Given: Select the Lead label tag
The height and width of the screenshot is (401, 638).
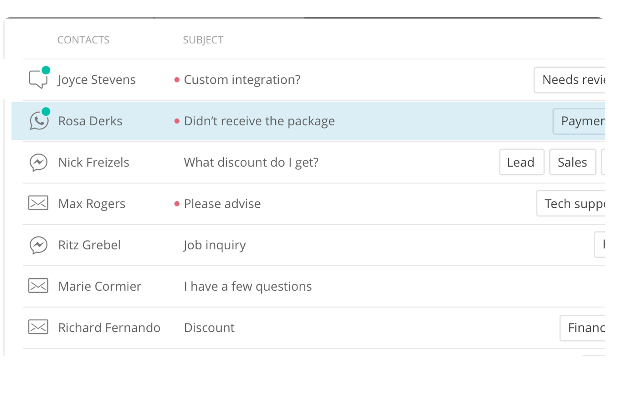Looking at the screenshot, I should [521, 162].
